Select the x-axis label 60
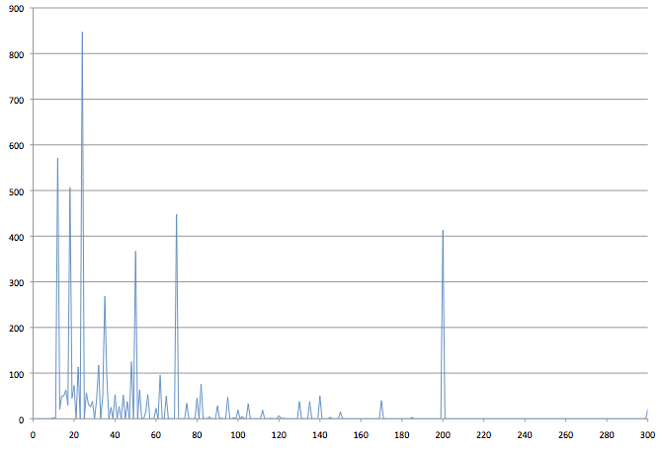 click(156, 435)
